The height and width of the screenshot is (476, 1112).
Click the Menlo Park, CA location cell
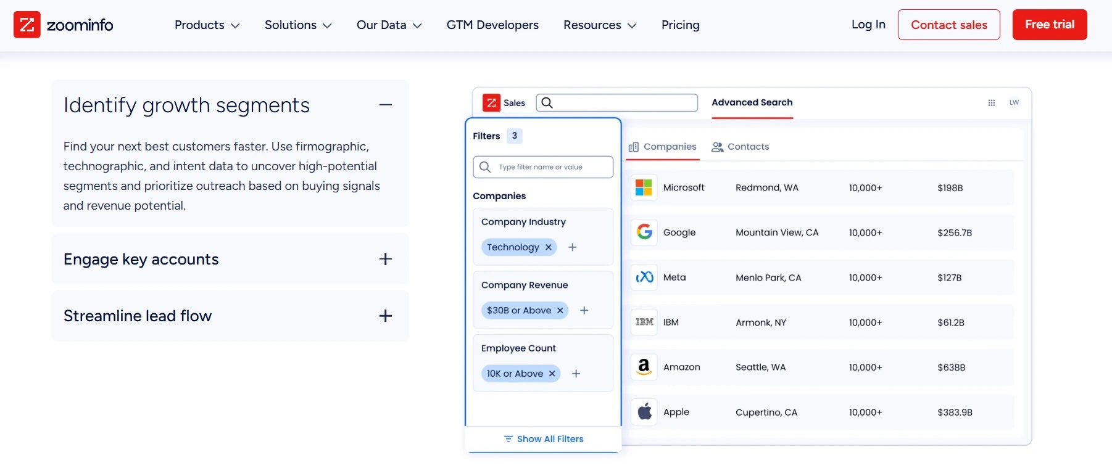768,277
